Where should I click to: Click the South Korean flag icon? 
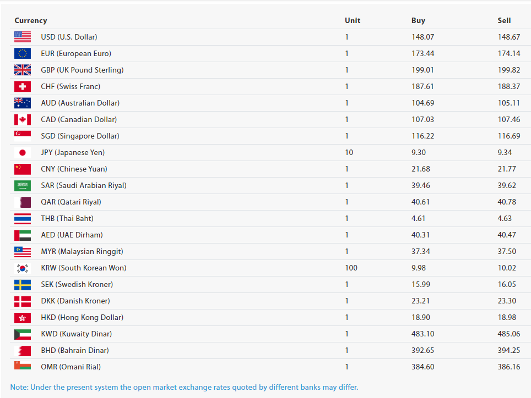pyautogui.click(x=23, y=268)
